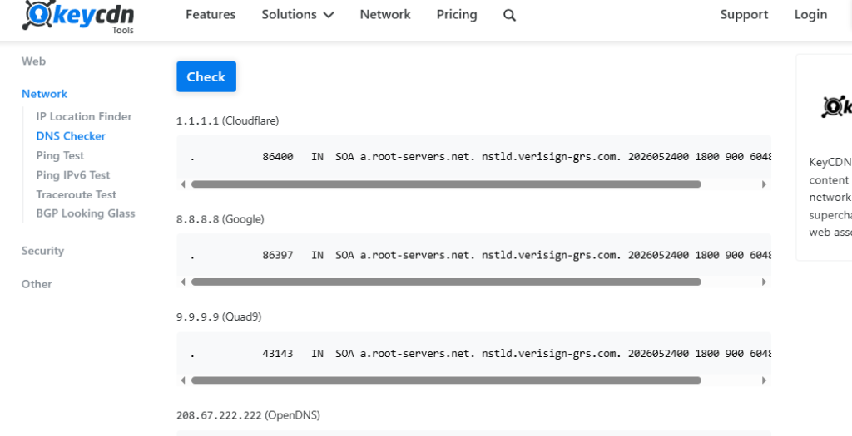Click TTL value 43143 in Quad9 record
852x436 pixels.
point(278,354)
